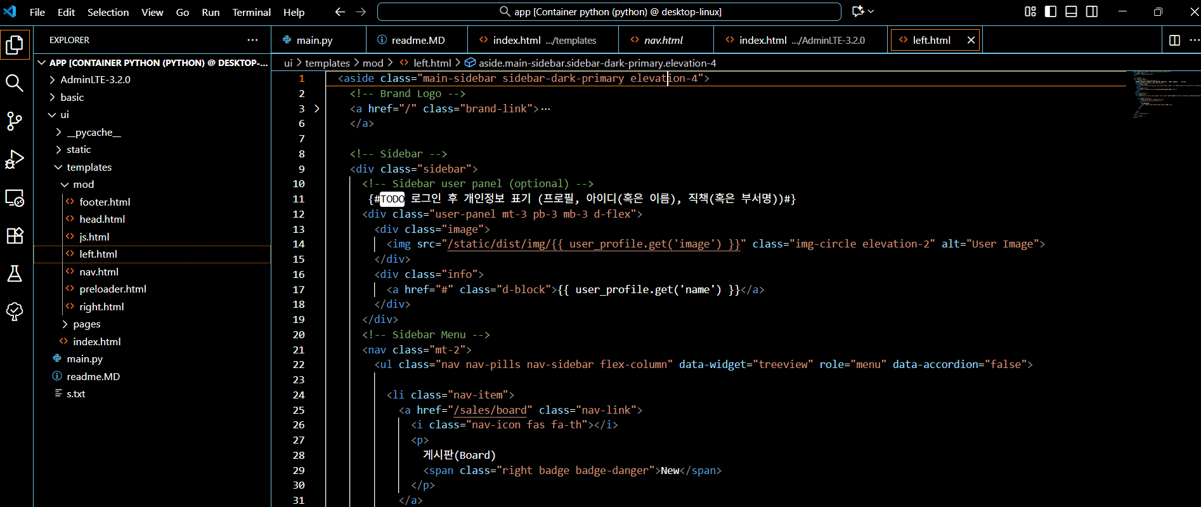
Task: Click line number 22 in the gutter
Action: pyautogui.click(x=299, y=364)
